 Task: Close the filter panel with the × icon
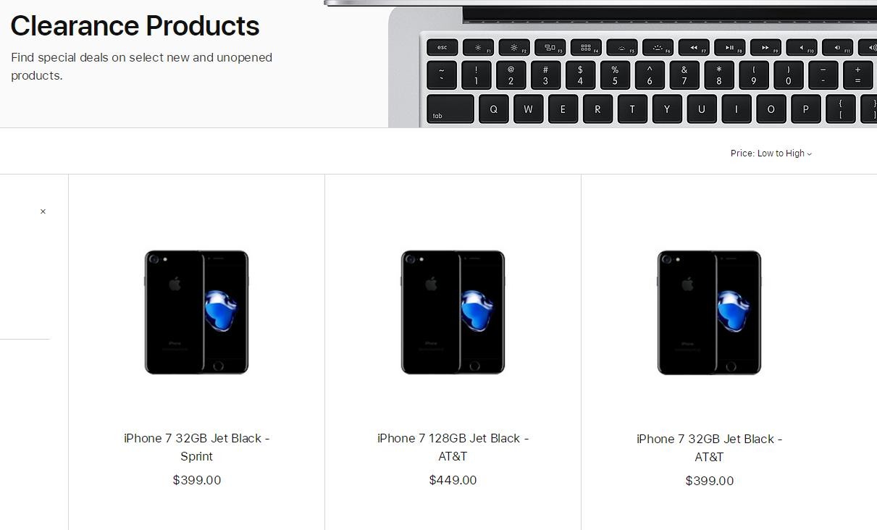(x=43, y=211)
